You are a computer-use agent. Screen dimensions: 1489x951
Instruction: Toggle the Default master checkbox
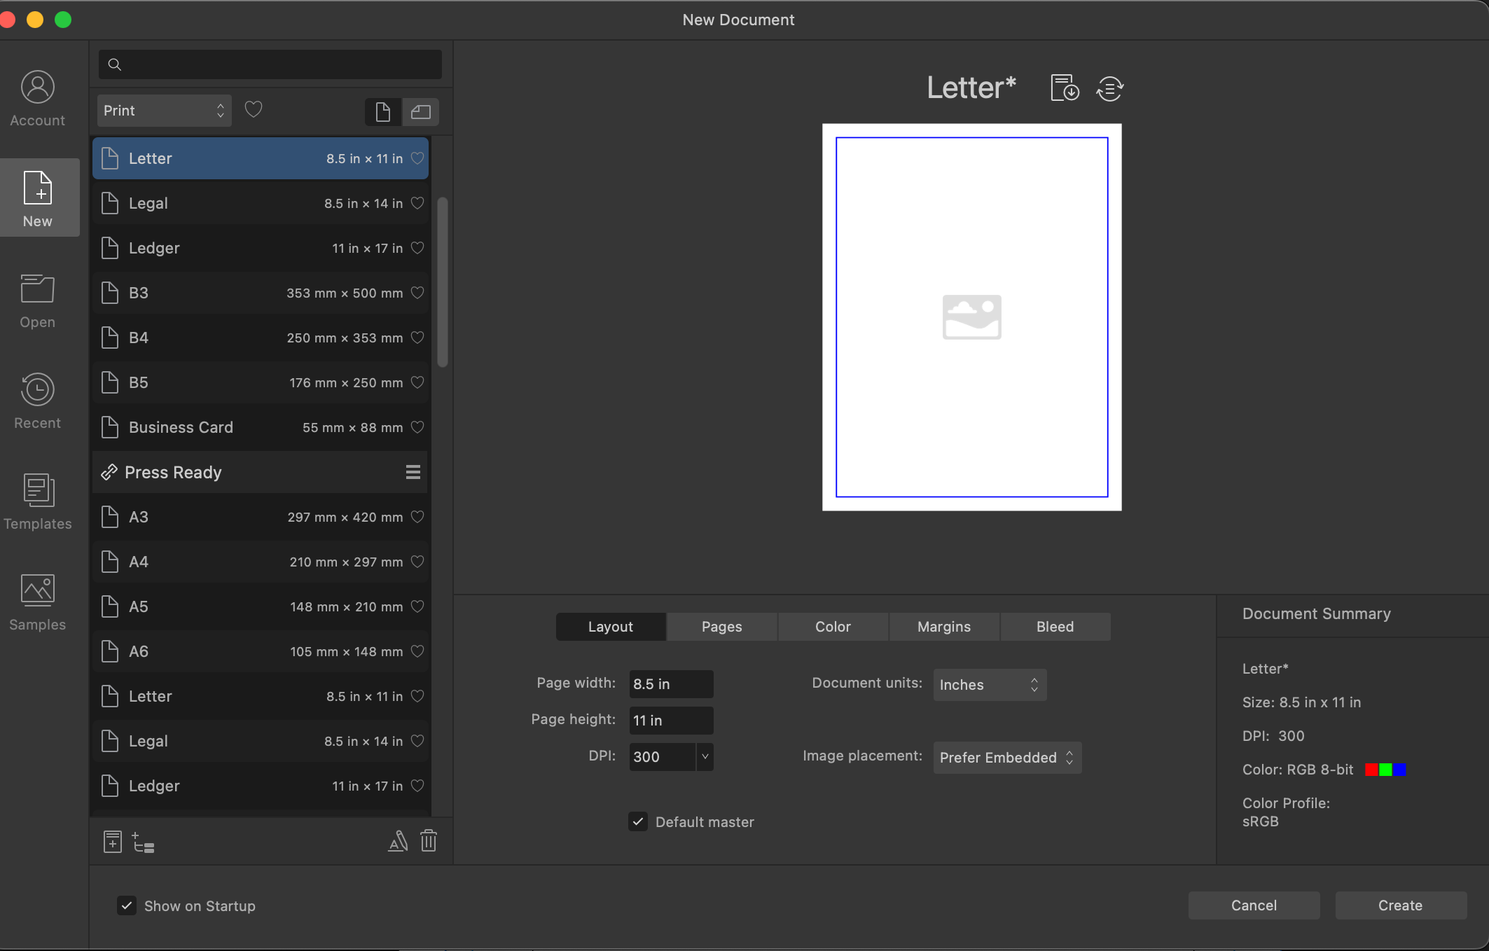click(638, 822)
